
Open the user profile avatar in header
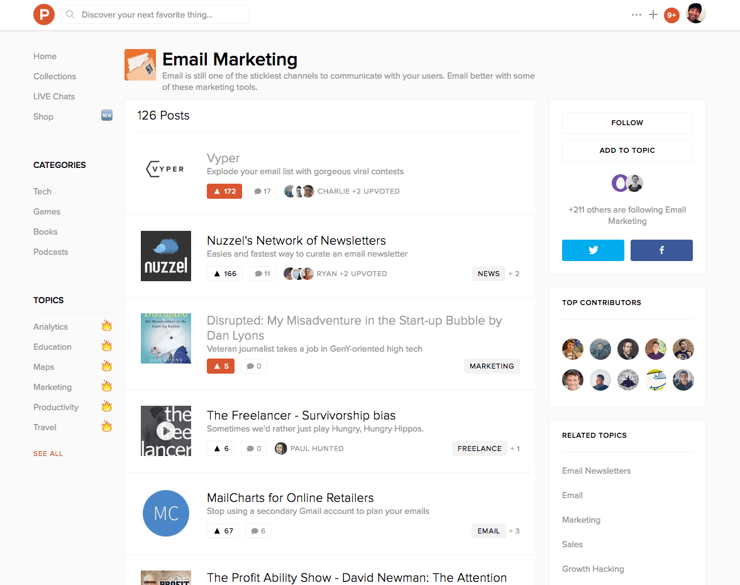[x=695, y=14]
